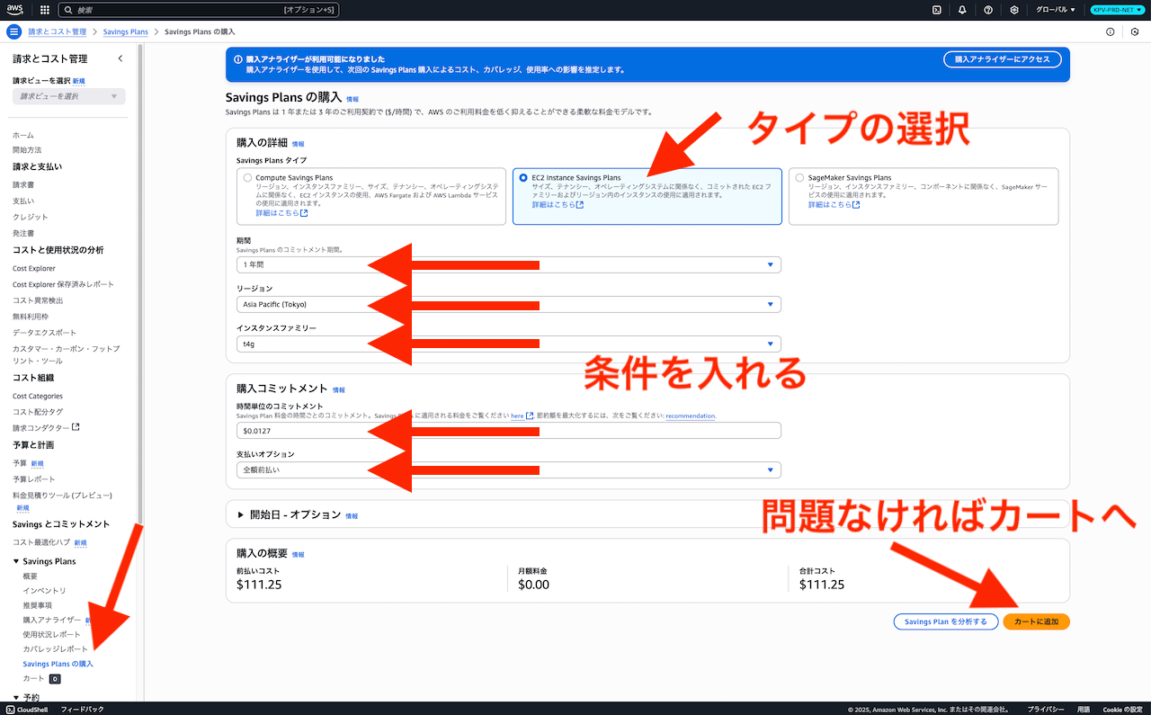The image size is (1151, 715).
Task: Click the info circle icon near top right
Action: tap(1110, 31)
